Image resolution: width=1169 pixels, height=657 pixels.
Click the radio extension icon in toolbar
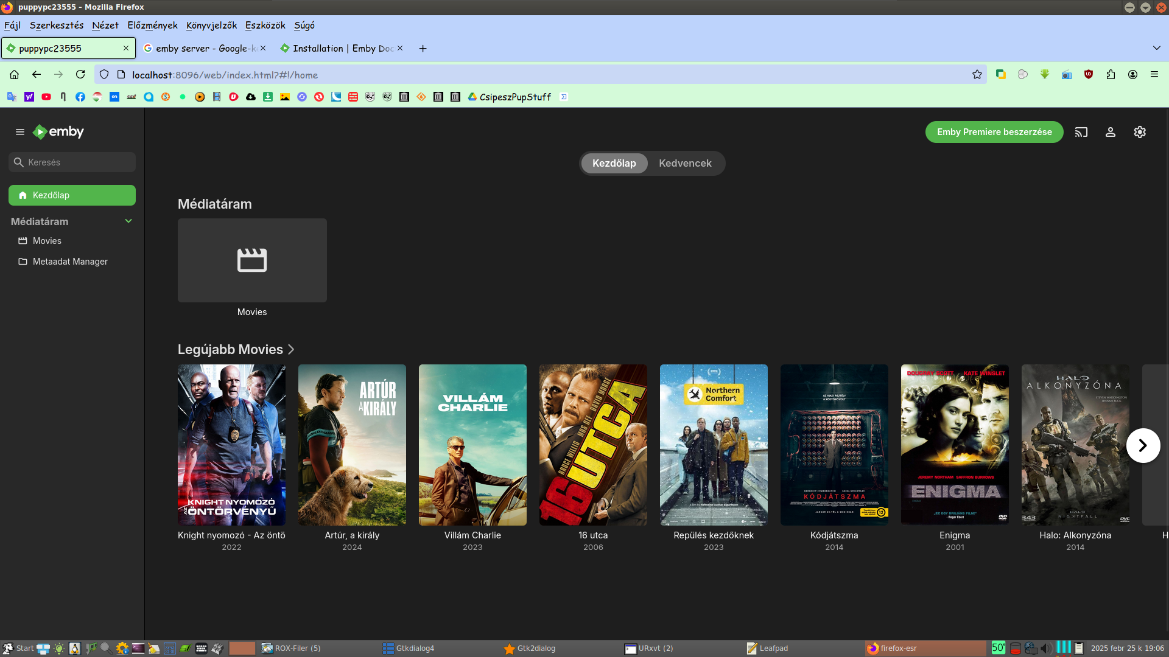point(1067,75)
